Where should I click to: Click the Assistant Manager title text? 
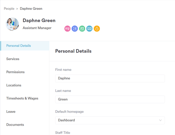click(37, 28)
